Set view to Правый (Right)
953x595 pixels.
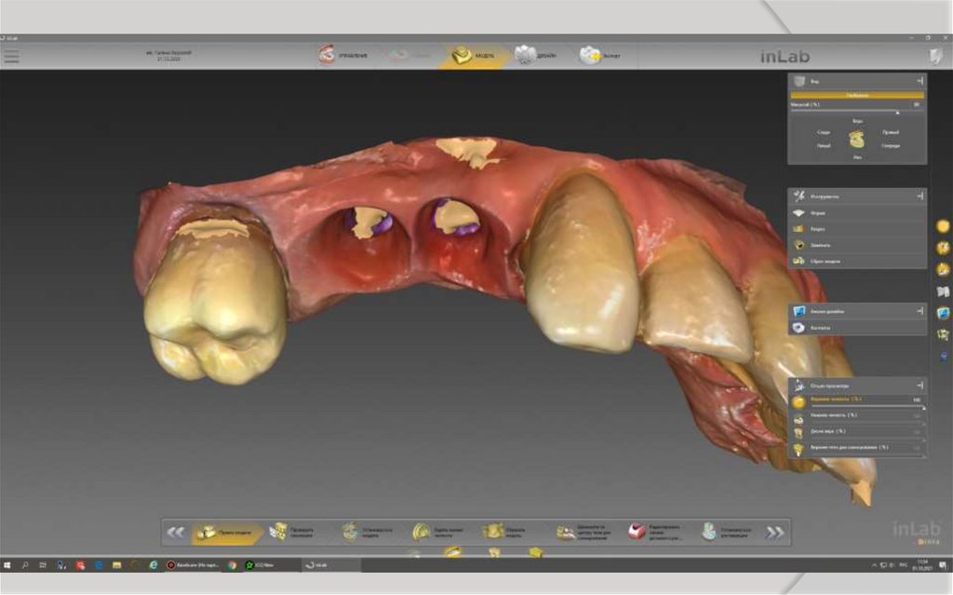coord(891,132)
